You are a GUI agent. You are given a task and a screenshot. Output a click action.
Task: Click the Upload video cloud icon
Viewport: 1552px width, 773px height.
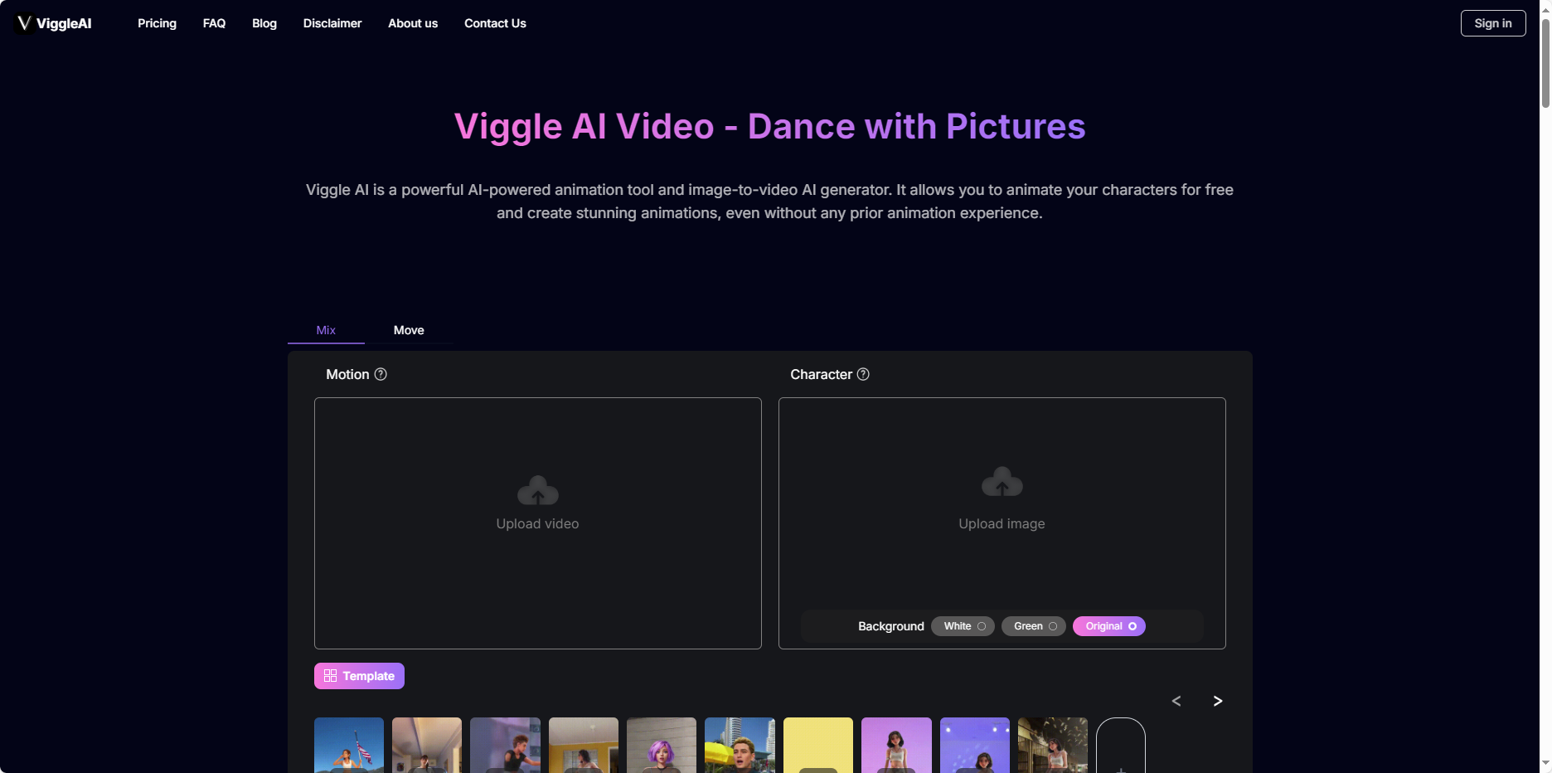pos(537,491)
